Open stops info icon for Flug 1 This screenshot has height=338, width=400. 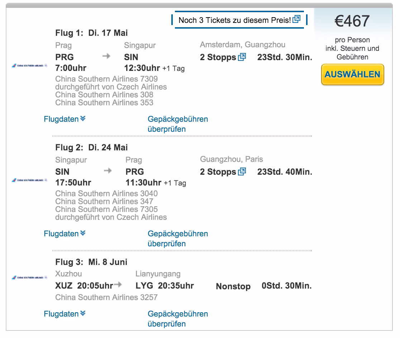(x=242, y=57)
